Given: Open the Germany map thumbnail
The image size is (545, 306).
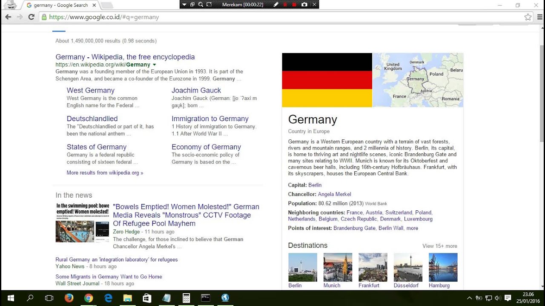Looking at the screenshot, I should click(x=418, y=80).
